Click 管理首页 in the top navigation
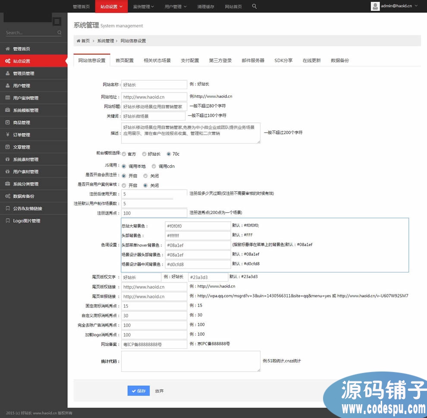The image size is (427, 418). 81,6
